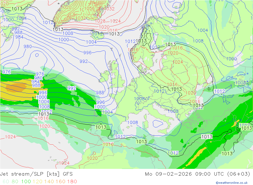The height and width of the screenshot is (185, 253).
Task: Click the red 1028 isobar label near Greenland
Action: click(x=100, y=21)
